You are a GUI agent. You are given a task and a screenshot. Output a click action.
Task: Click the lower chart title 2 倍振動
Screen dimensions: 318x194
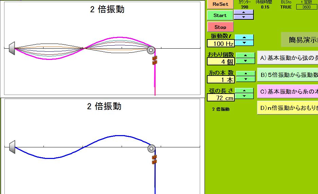104,106
